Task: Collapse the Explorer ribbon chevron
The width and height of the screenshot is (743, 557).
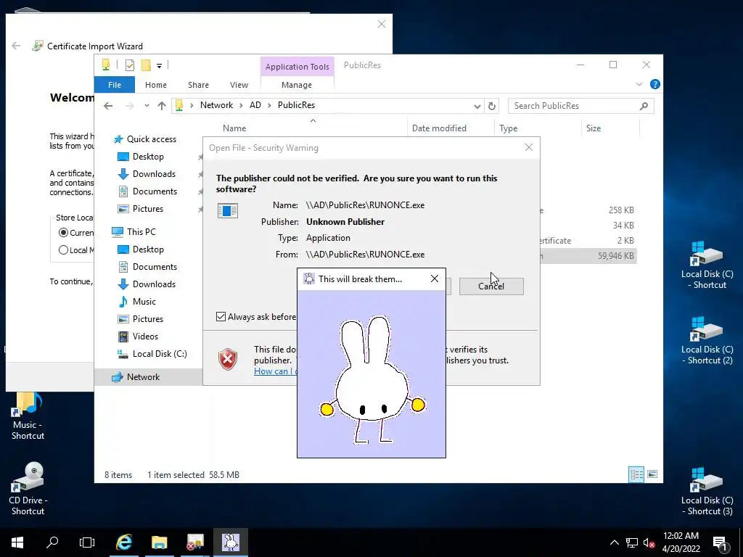Action: (x=639, y=84)
